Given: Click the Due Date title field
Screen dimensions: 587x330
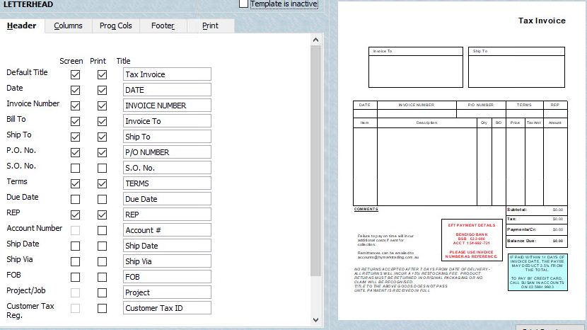Looking at the screenshot, I should click(167, 199).
